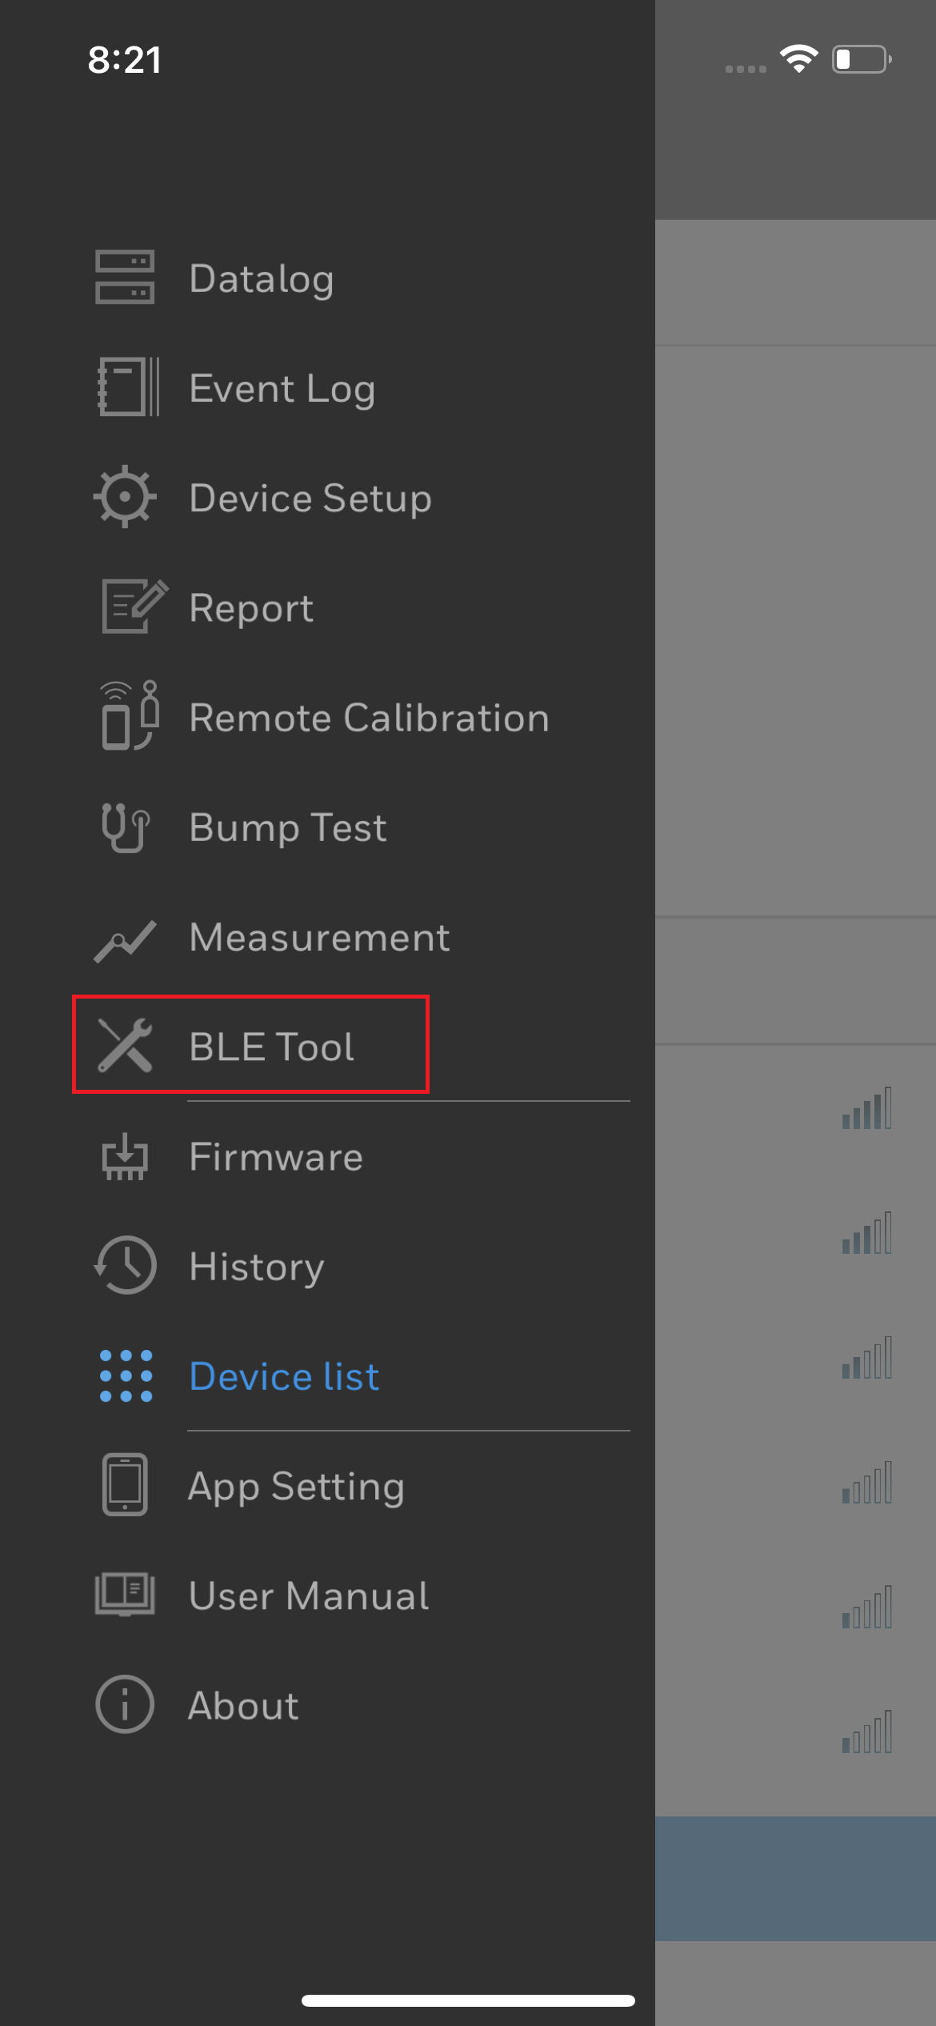Select the Measurement graph icon
Viewport: 936px width, 2026px height.
coord(125,937)
